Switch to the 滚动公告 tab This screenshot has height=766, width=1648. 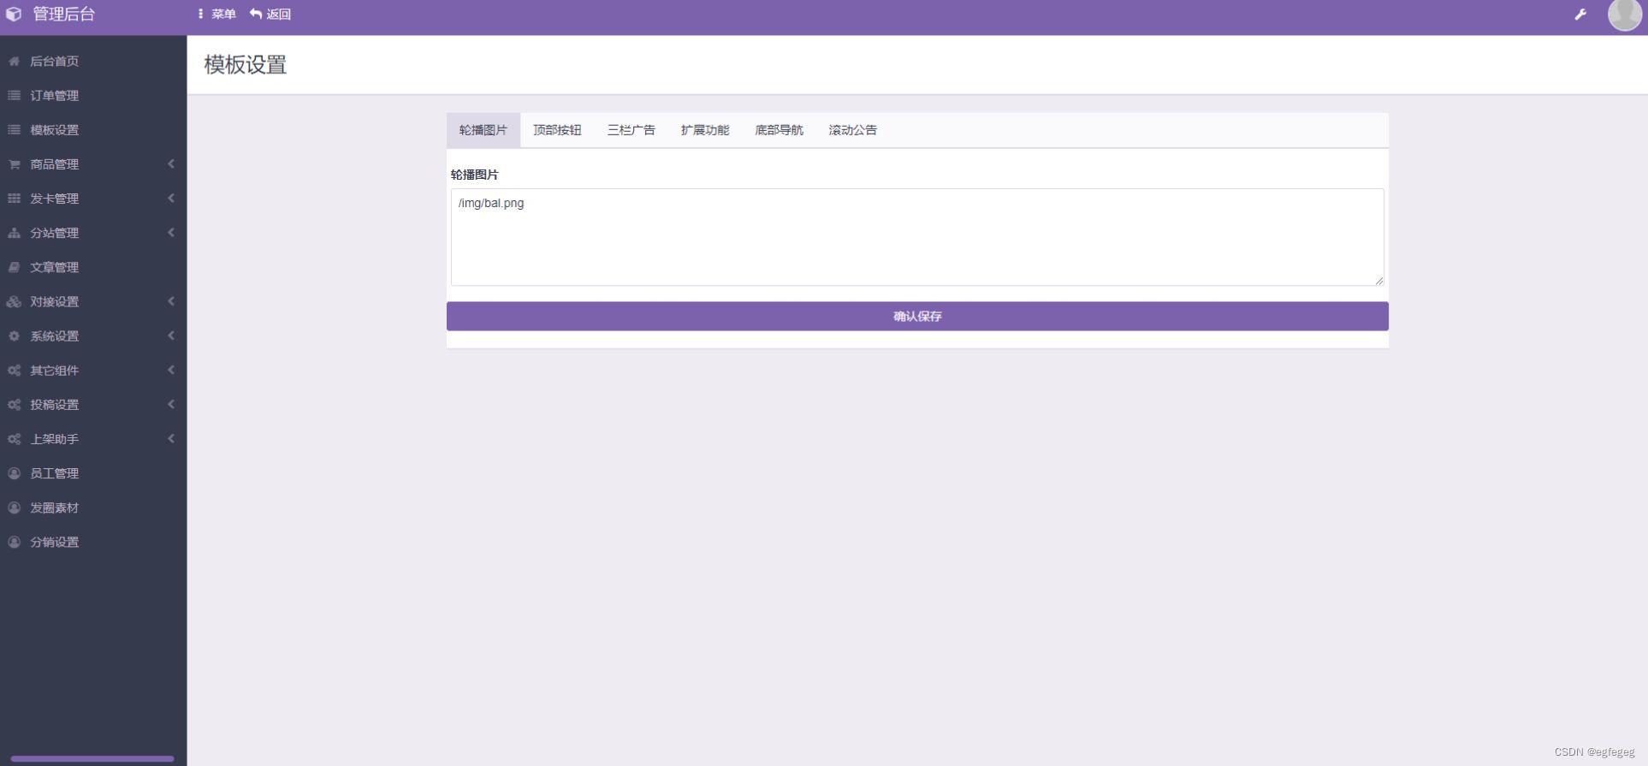click(x=853, y=130)
